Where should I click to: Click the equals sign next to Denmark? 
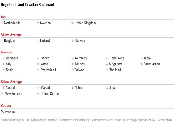pyautogui.click(x=3, y=58)
